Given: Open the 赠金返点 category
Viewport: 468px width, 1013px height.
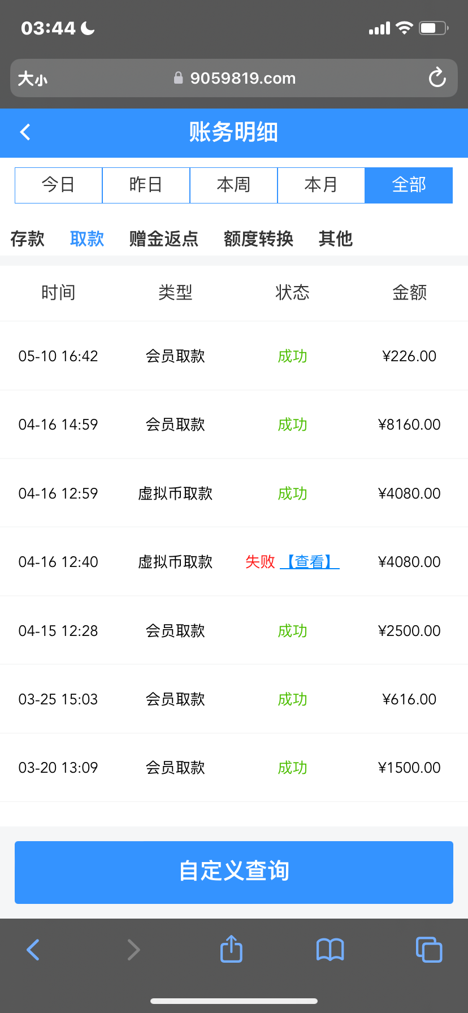Looking at the screenshot, I should point(164,239).
